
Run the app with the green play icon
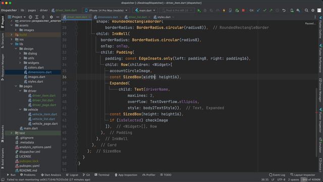point(199,10)
